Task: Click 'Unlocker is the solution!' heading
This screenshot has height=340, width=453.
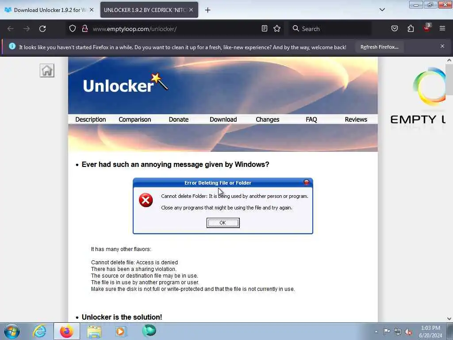Action: click(x=122, y=317)
